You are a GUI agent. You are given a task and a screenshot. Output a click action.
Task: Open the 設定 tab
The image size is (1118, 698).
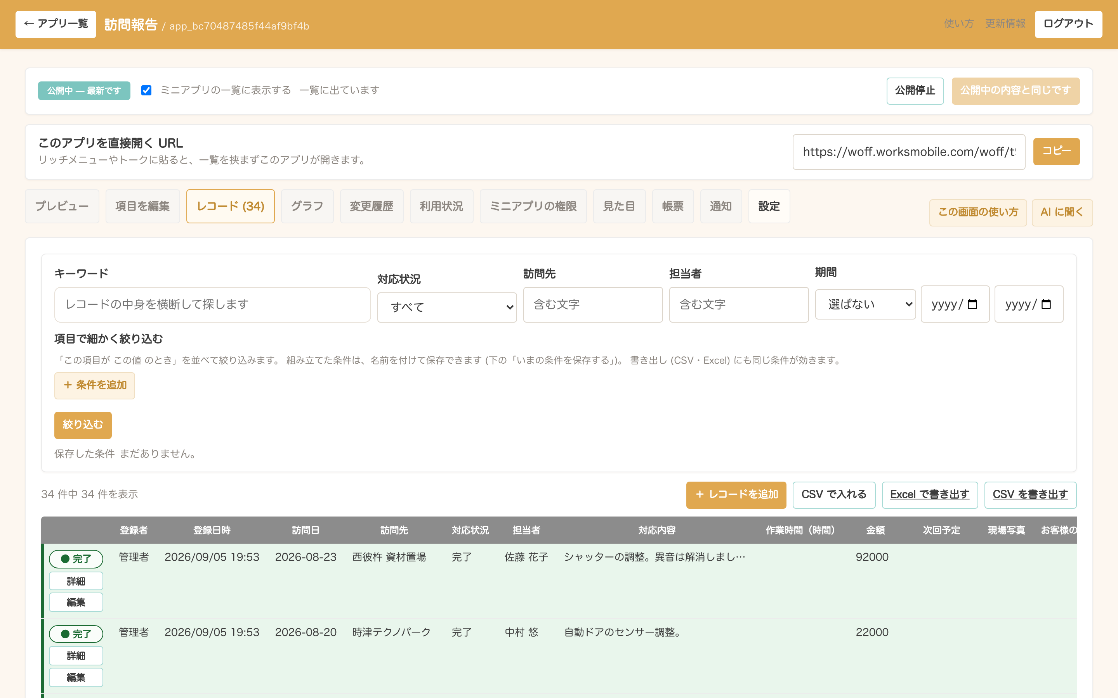click(769, 206)
